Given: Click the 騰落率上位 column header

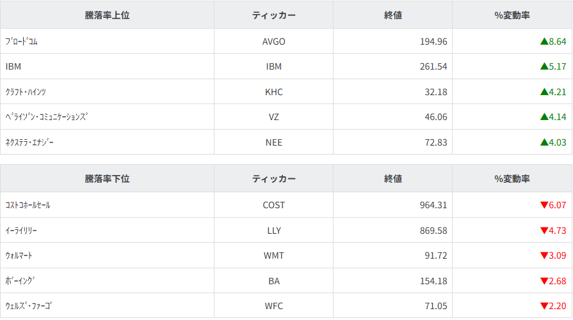Looking at the screenshot, I should (x=107, y=15).
